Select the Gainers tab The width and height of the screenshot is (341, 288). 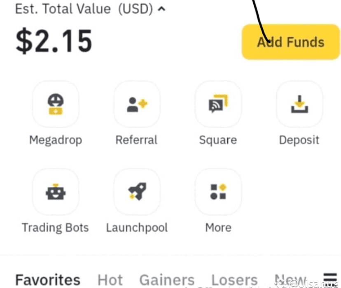click(x=167, y=280)
